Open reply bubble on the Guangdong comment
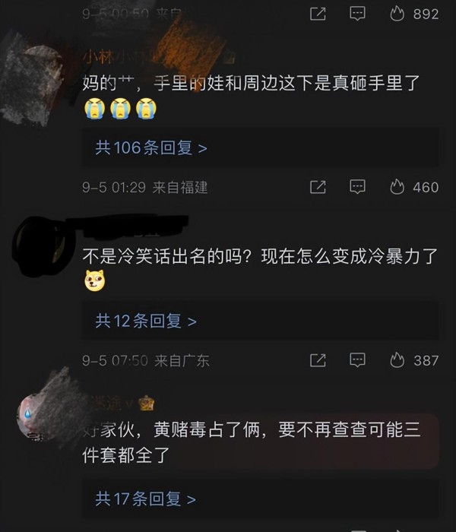This screenshot has width=456, height=532. pos(357,360)
